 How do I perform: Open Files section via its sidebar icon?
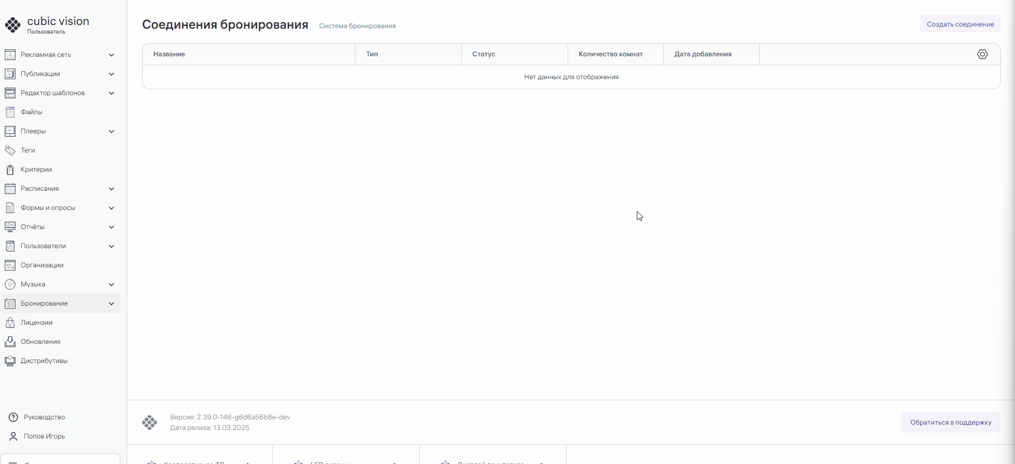[x=10, y=112]
